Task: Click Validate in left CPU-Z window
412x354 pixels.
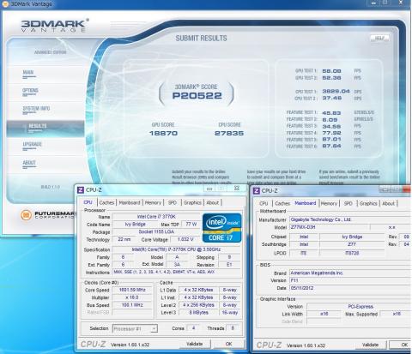Action: 195,344
